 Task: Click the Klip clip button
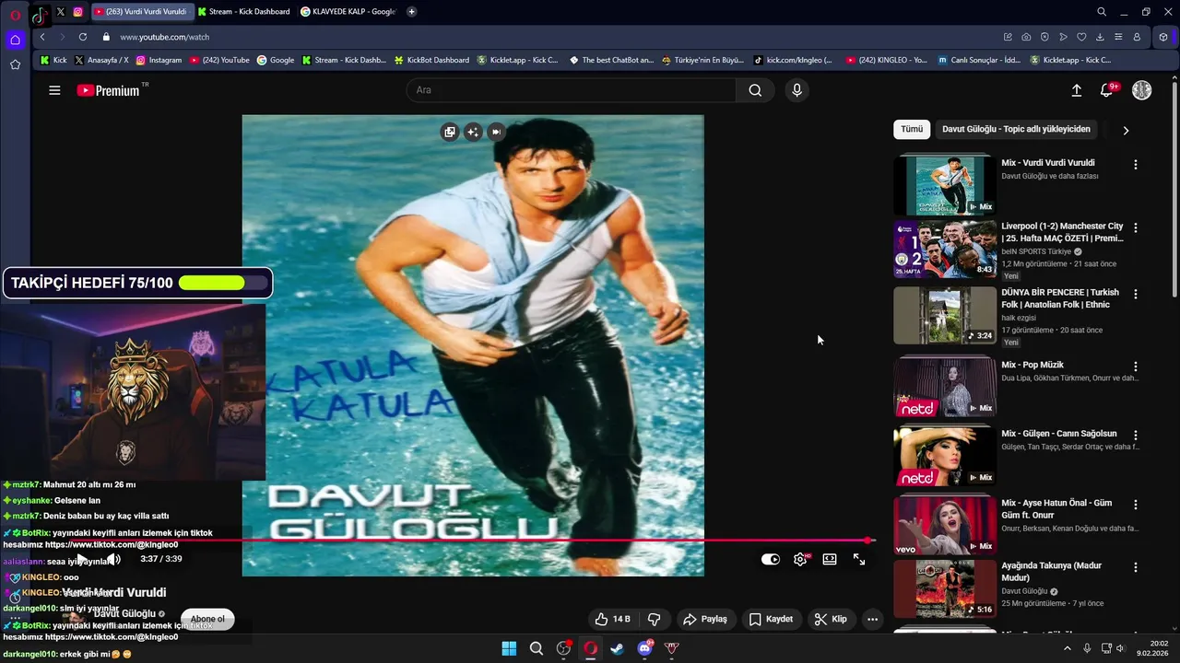[x=830, y=619]
